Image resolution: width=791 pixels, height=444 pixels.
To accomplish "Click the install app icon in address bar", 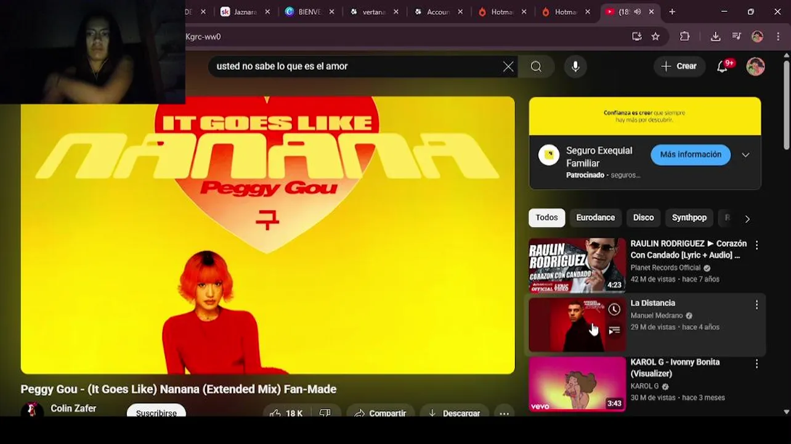I will point(636,36).
